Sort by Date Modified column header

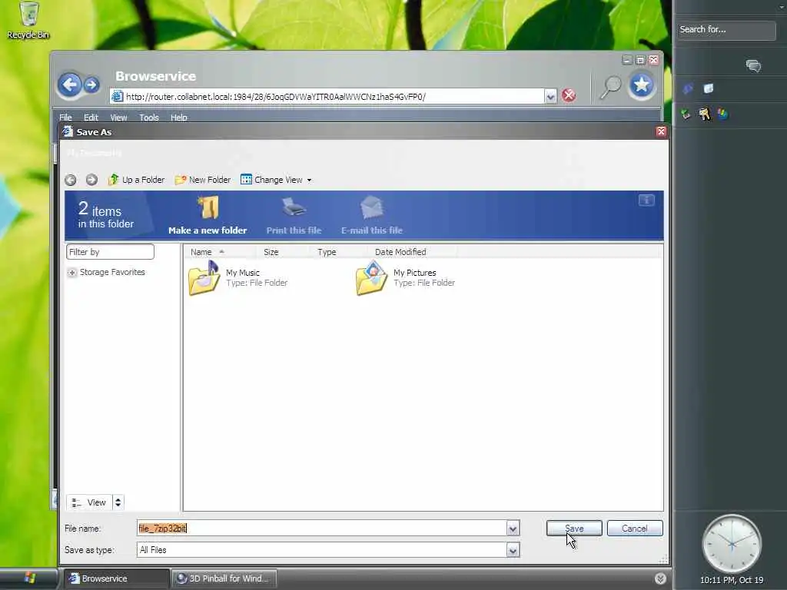[x=412, y=252]
